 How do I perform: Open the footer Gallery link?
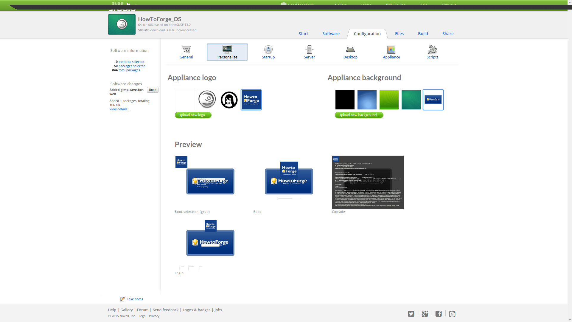(127, 310)
